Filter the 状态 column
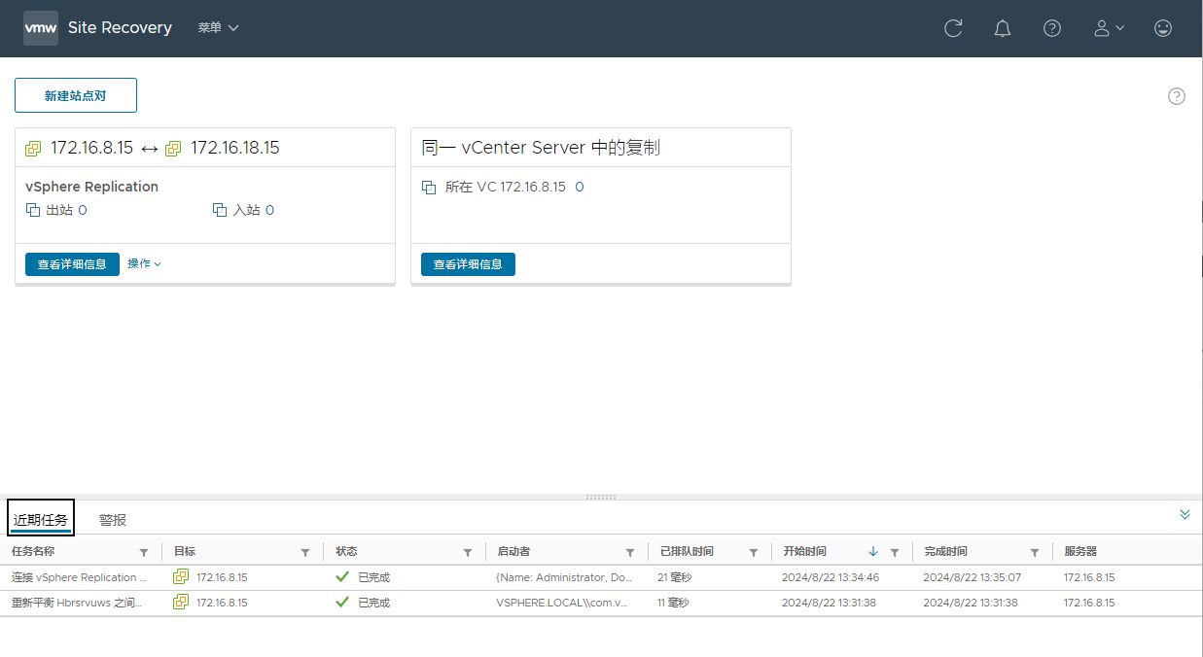 (468, 552)
